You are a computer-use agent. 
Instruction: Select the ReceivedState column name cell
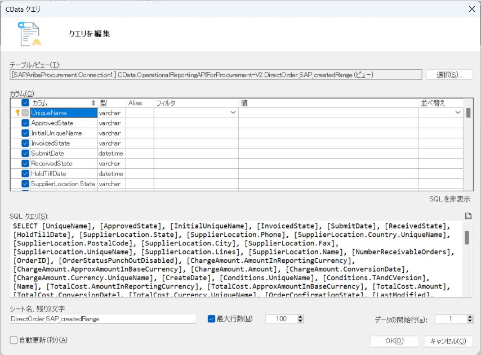[x=64, y=164]
